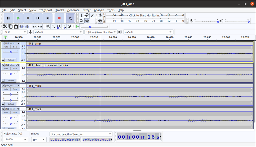
Task: Adjust the j4t1_mic1 pan slider
Action: [x=11, y=100]
